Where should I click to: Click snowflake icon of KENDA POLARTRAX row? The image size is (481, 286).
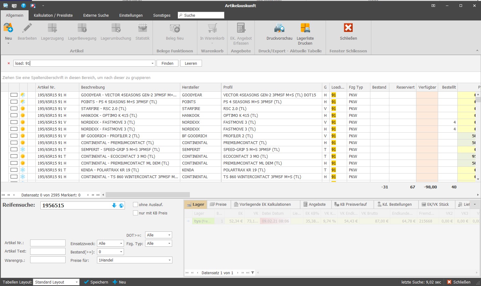pos(23,170)
